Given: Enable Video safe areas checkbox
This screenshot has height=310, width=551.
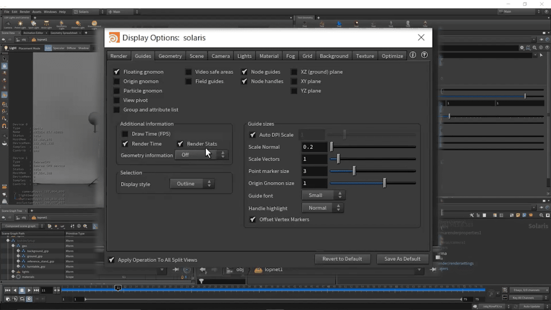Looking at the screenshot, I should coord(189,72).
